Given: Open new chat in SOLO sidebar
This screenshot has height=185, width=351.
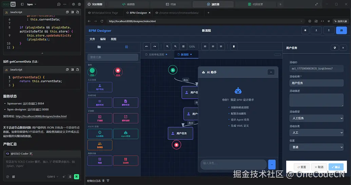Looking at the screenshot, I should [x=59, y=4].
